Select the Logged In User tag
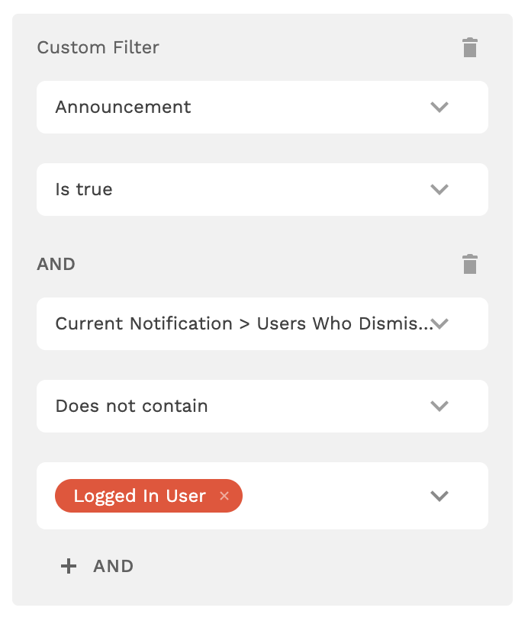Viewport: 528px width, 627px height. point(140,496)
